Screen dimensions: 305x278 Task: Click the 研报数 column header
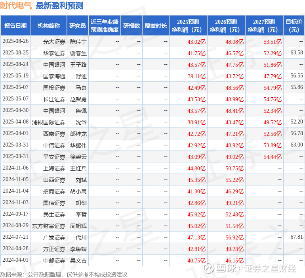[132, 25]
